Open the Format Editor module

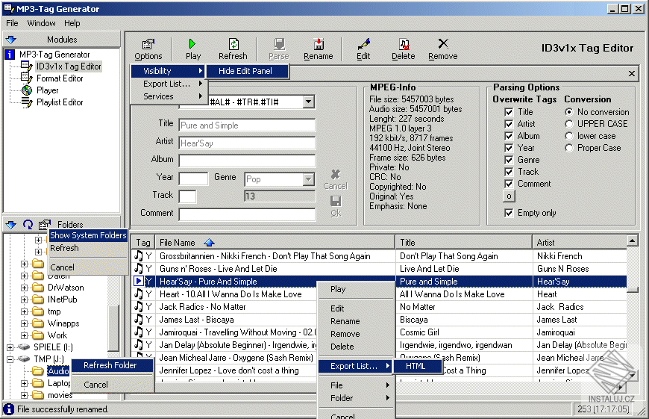tap(60, 78)
